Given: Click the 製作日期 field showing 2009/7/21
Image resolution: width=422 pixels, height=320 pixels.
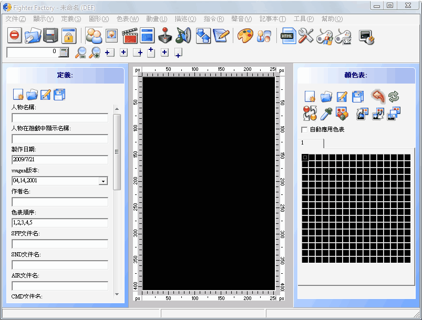Looking at the screenshot, I should click(60, 160).
